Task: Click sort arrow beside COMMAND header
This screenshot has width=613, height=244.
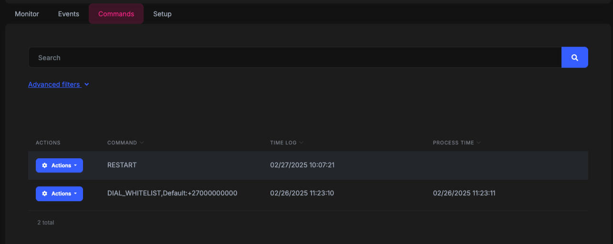Action: pos(142,143)
